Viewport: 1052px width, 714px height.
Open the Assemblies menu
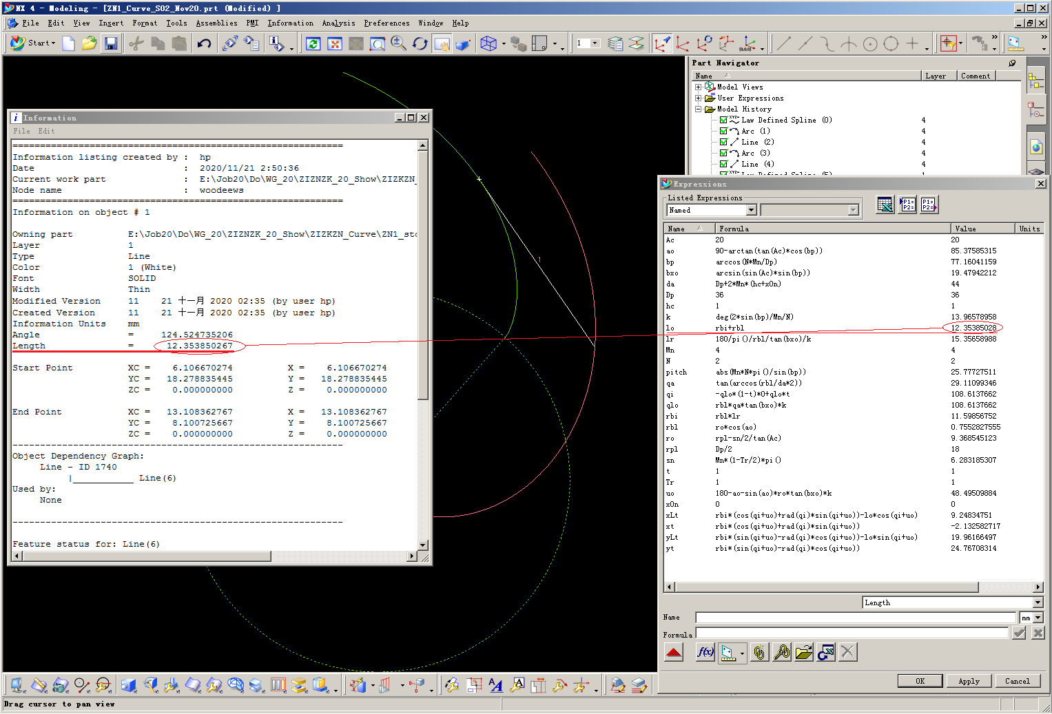click(216, 23)
